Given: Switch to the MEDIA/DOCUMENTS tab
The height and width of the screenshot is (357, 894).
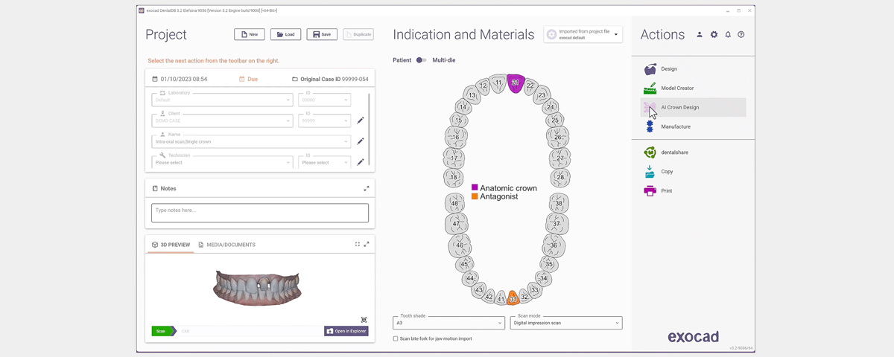Looking at the screenshot, I should click(227, 245).
